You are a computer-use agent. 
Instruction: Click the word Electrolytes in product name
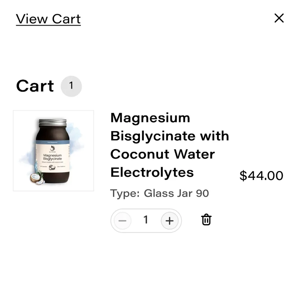tap(152, 173)
